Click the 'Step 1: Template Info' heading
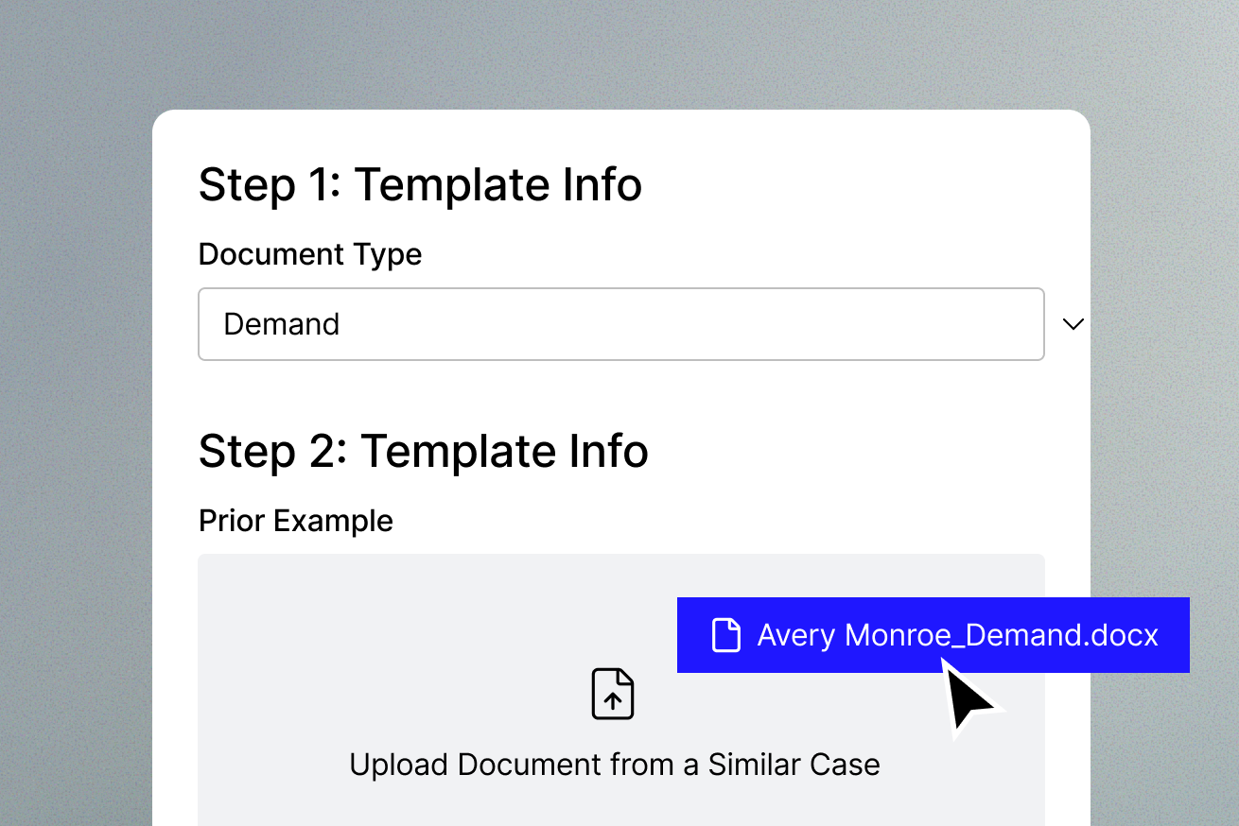1239x826 pixels. (x=420, y=184)
